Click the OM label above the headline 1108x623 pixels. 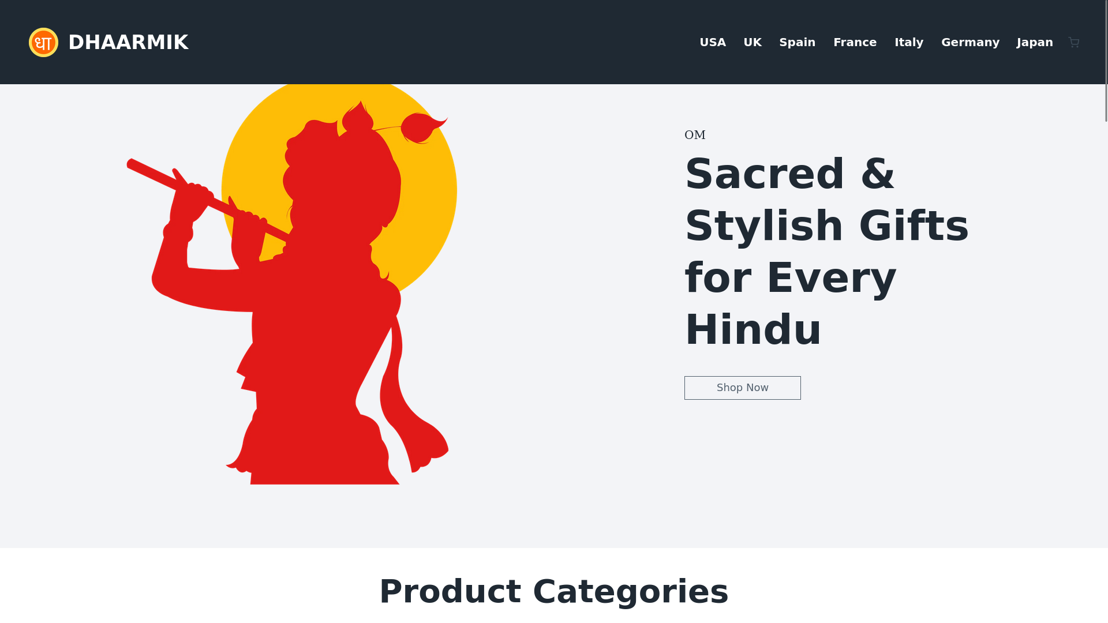point(695,135)
